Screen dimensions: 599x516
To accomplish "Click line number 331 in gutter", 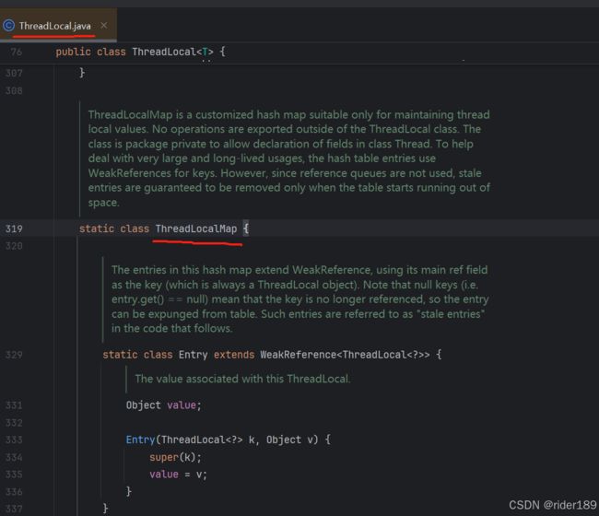I will coord(14,405).
